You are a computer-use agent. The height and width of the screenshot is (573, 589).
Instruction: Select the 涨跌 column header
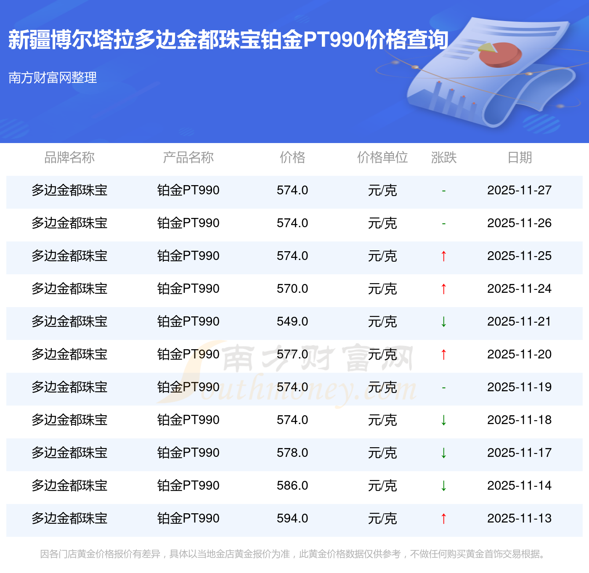point(444,157)
